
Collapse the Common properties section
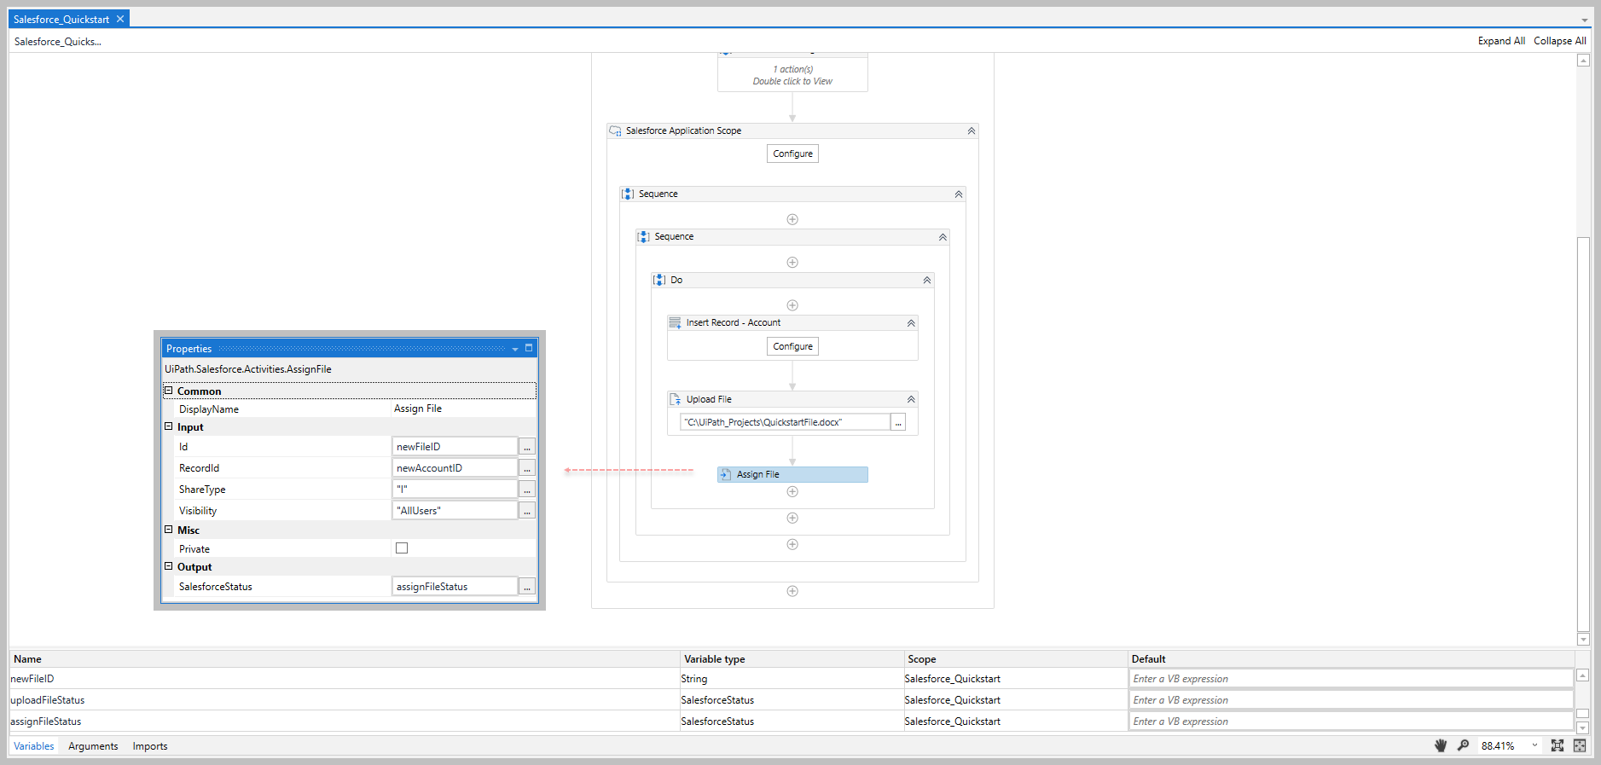pos(168,391)
